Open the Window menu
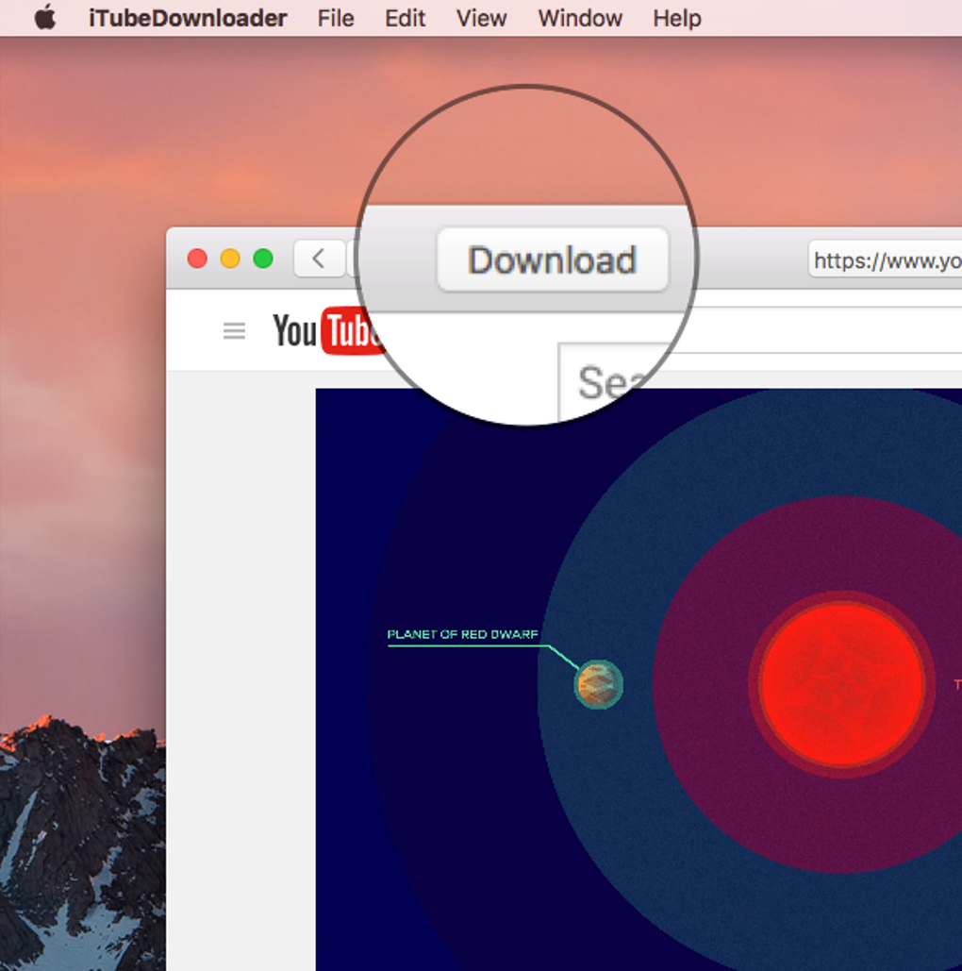Viewport: 962px width, 971px height. (x=580, y=18)
